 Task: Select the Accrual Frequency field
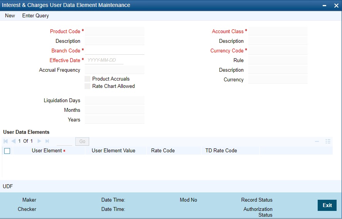click(115, 70)
